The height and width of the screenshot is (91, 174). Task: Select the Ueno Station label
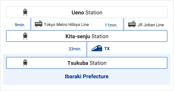(87, 13)
